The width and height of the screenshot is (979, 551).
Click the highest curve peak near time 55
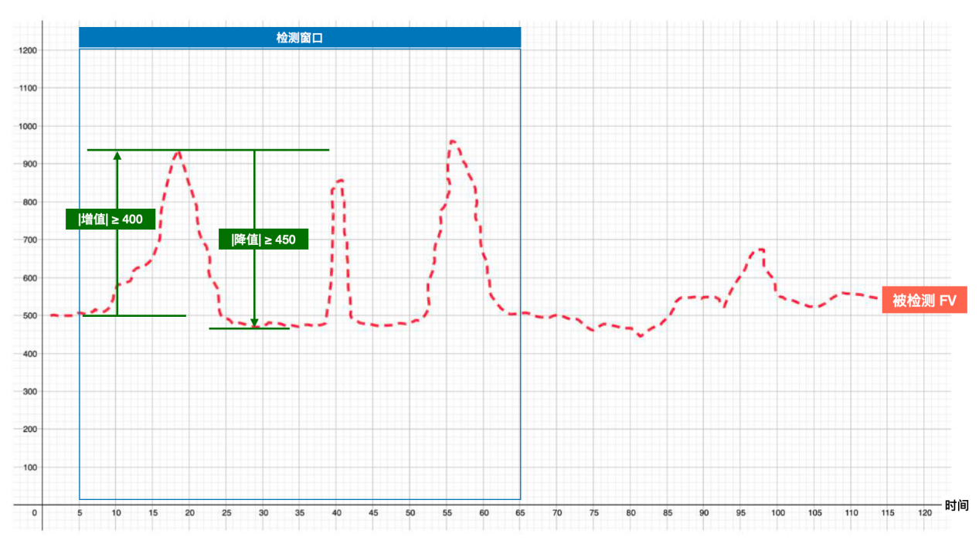tap(452, 142)
